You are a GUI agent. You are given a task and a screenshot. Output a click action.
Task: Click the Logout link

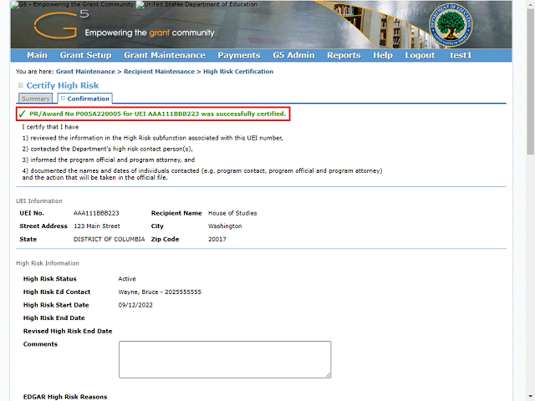(x=420, y=55)
